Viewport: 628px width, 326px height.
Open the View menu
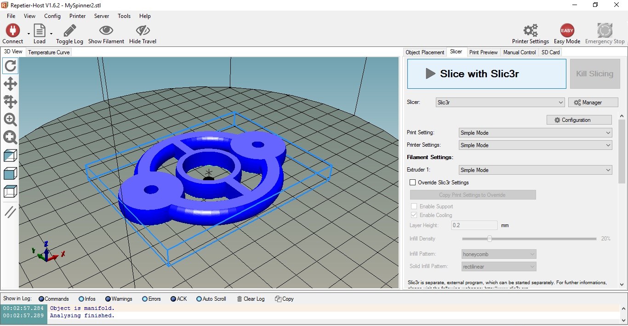point(29,16)
